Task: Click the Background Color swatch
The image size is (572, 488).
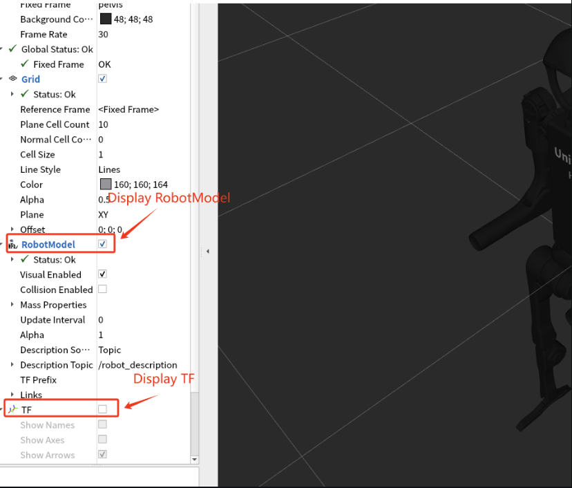Action: [106, 19]
